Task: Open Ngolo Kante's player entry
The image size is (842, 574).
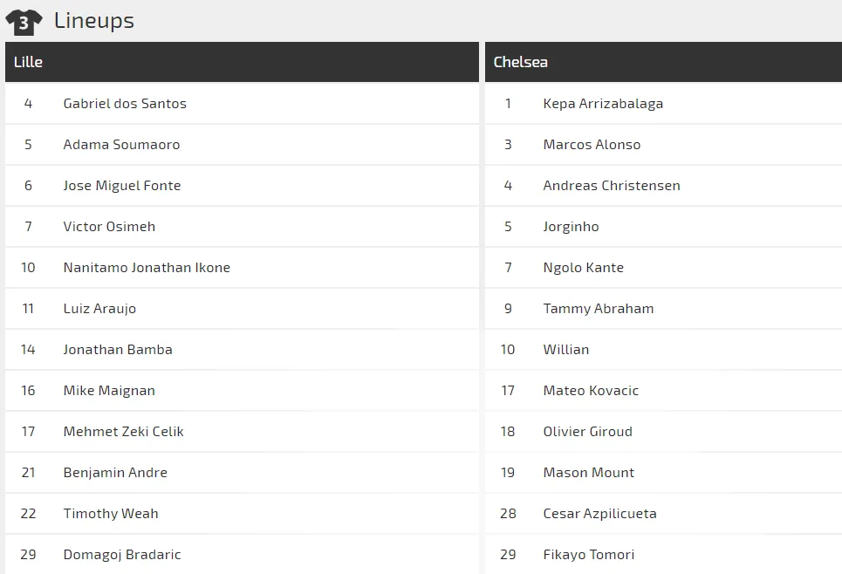Action: pyautogui.click(x=583, y=268)
